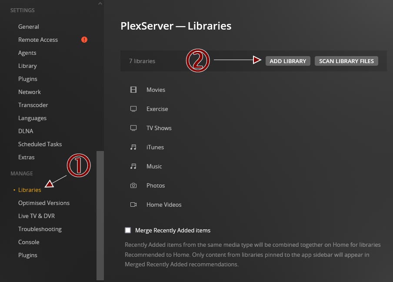Click the Movies film strip icon
Image resolution: width=393 pixels, height=282 pixels.
133,90
